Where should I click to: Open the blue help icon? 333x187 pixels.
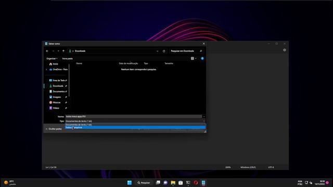[202, 59]
